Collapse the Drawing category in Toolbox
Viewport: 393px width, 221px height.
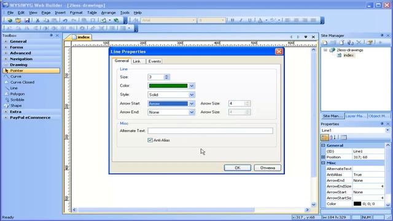click(6, 64)
